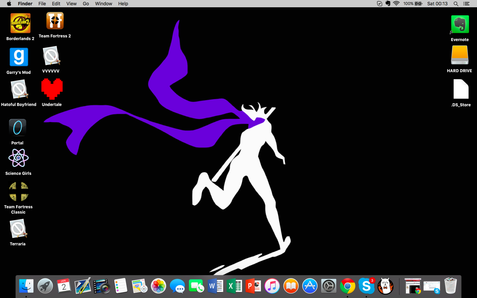Viewport: 477px width, 298px height.
Task: Launch Microsoft Excel from the Dock
Action: click(x=234, y=286)
